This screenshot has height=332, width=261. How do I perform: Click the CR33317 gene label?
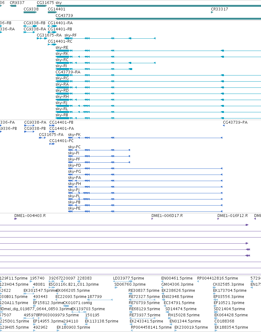coord(220,9)
